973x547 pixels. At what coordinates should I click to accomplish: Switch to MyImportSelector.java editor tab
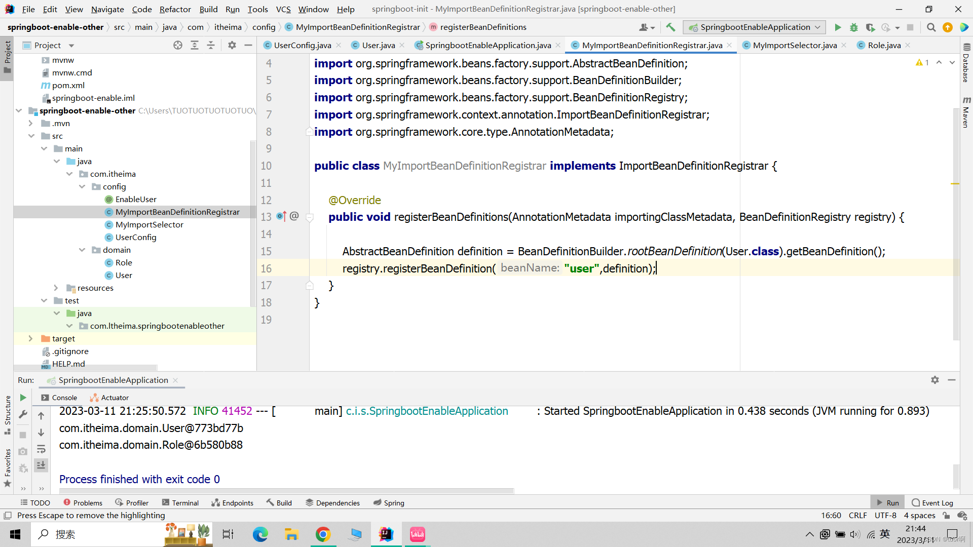click(x=794, y=45)
